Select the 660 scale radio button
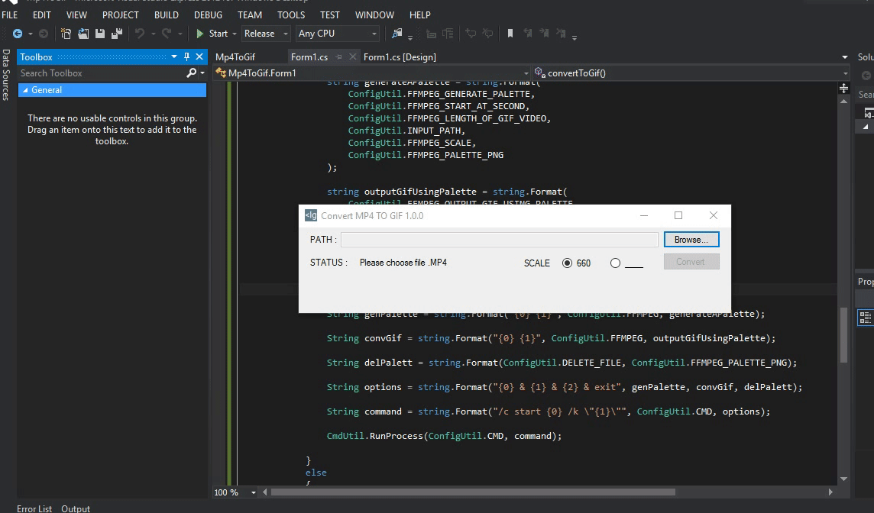874x513 pixels. pos(567,263)
